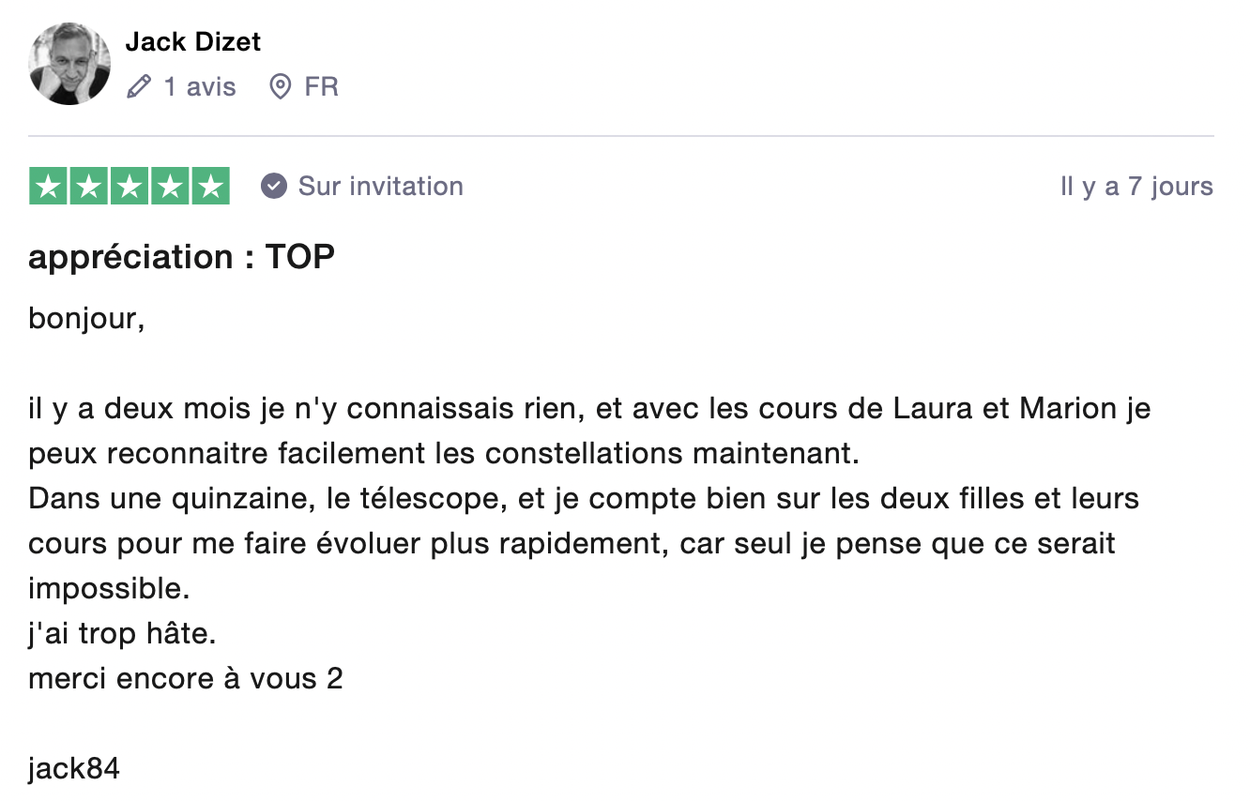Click the FR country label
The image size is (1250, 801).
point(321,87)
